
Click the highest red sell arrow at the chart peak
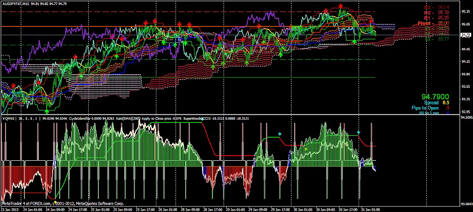[340, 6]
